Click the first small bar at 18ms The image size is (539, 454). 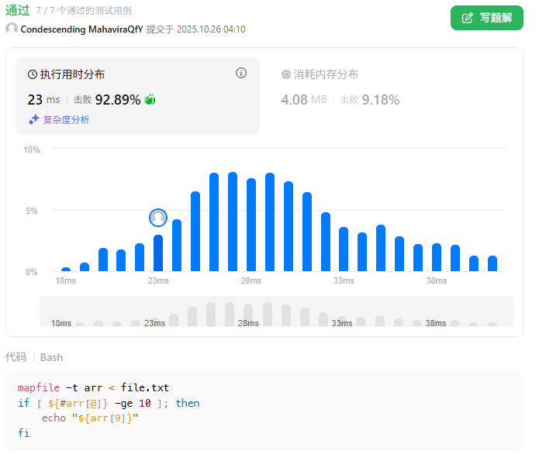(66, 269)
